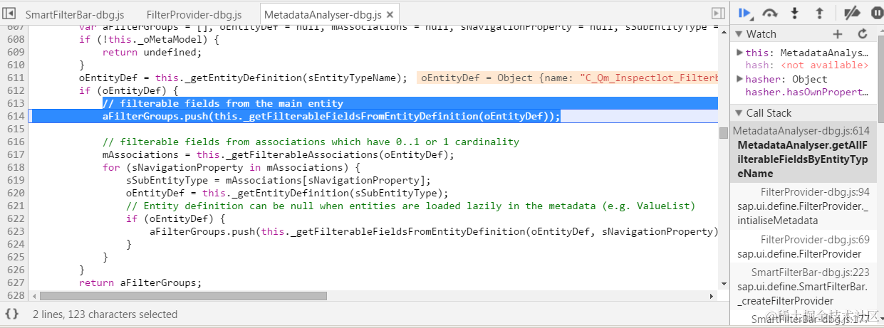
Task: Step out of current function
Action: point(819,13)
